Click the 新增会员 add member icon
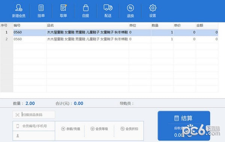Viewport: 225px width, 142px height. (x=19, y=8)
